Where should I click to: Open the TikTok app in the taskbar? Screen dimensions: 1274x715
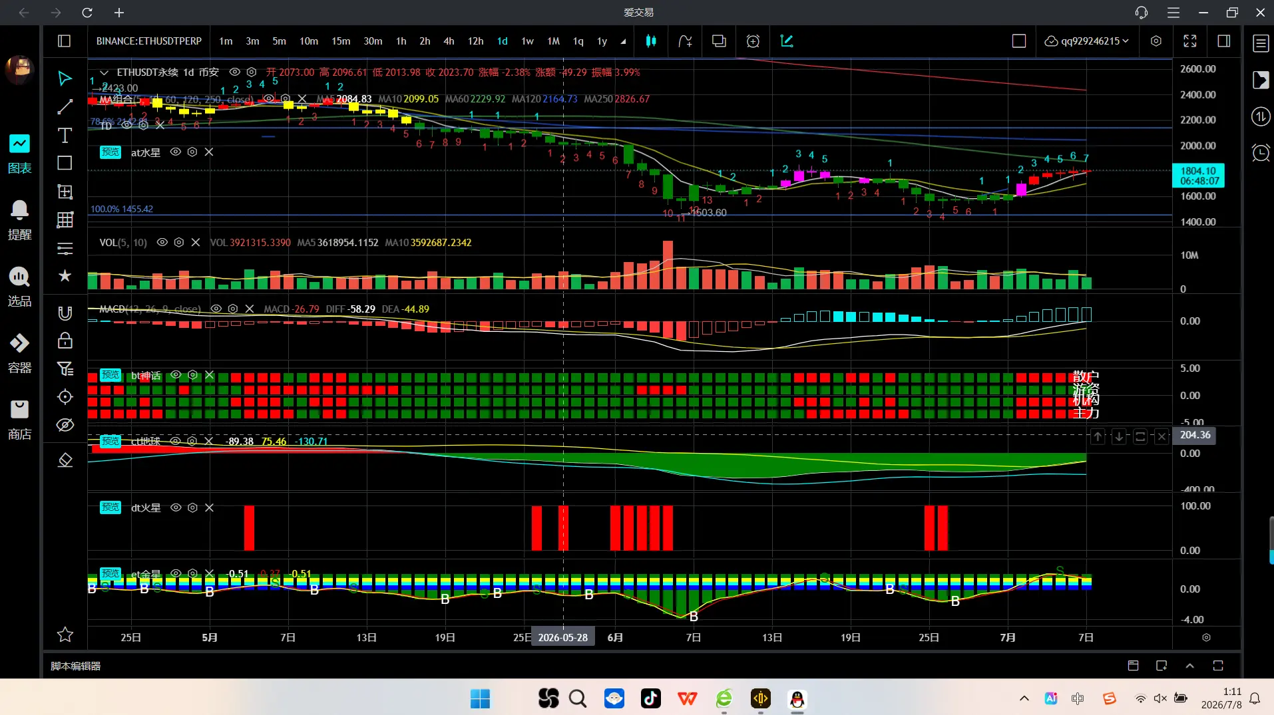650,698
